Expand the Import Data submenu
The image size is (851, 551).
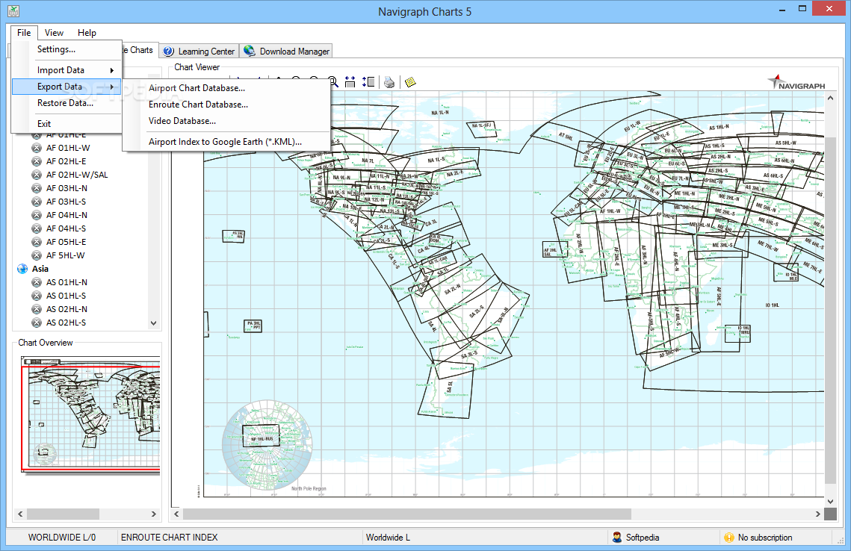click(66, 70)
